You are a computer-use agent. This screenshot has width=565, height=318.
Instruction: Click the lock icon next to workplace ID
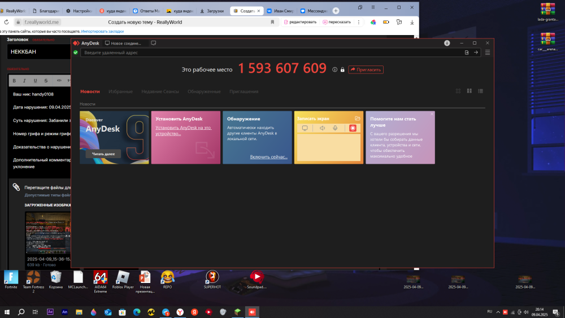click(x=342, y=69)
